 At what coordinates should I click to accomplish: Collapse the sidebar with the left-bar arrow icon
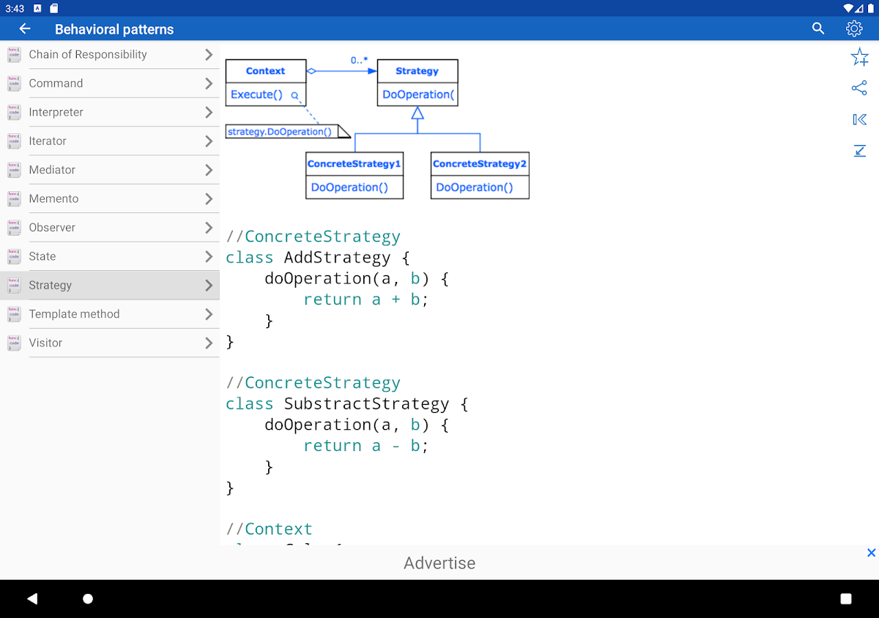[x=859, y=119]
